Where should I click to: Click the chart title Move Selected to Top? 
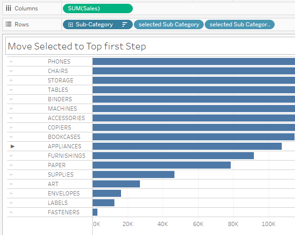tap(77, 46)
